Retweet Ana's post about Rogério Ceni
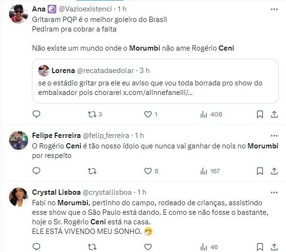Image resolution: width=286 pixels, height=252 pixels. (x=92, y=114)
